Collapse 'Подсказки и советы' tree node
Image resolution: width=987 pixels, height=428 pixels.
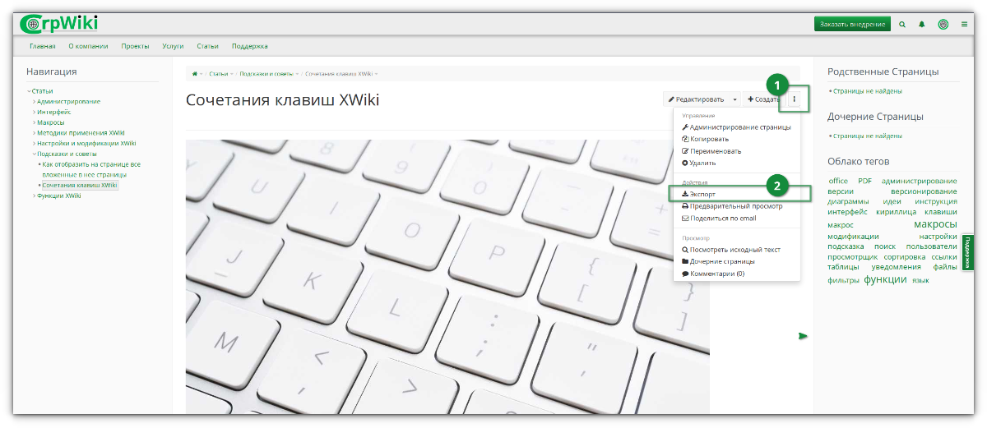tap(35, 154)
